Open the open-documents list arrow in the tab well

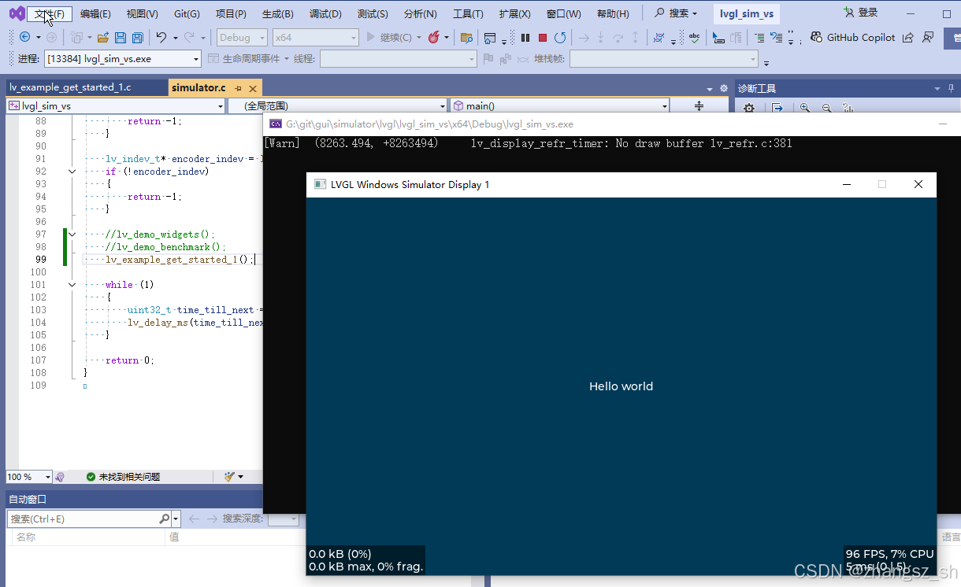click(711, 88)
